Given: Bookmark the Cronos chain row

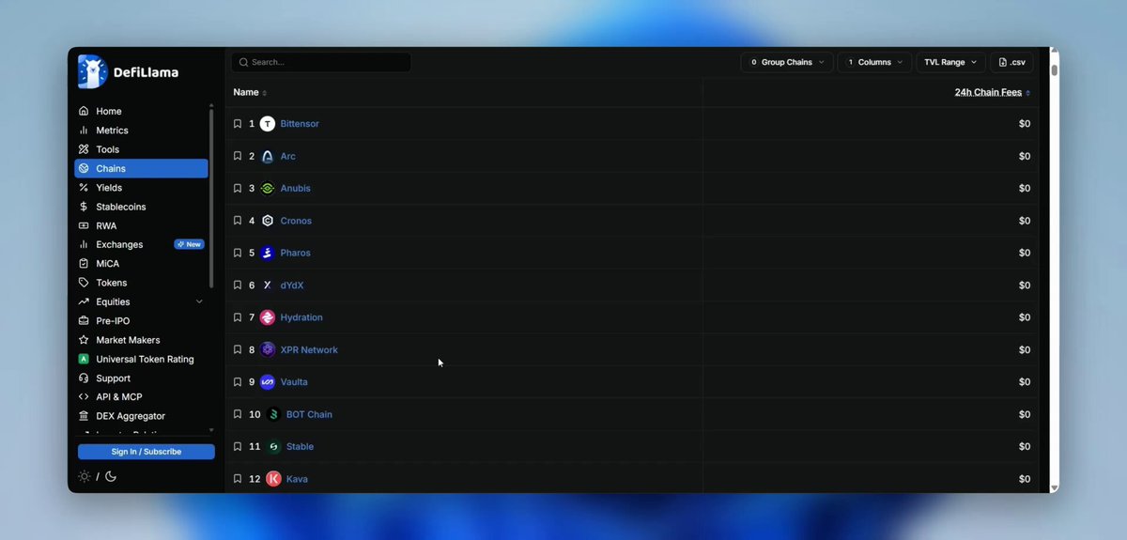Looking at the screenshot, I should (238, 221).
